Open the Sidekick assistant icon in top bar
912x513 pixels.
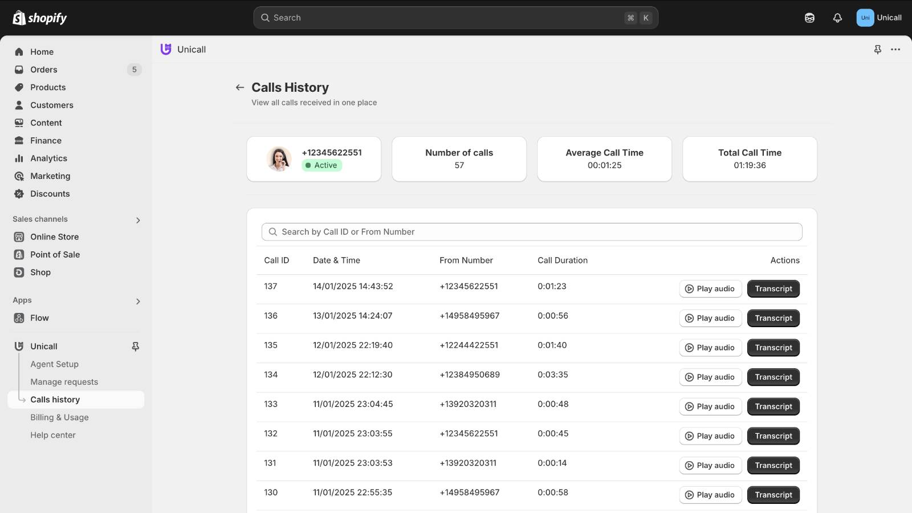(x=809, y=18)
